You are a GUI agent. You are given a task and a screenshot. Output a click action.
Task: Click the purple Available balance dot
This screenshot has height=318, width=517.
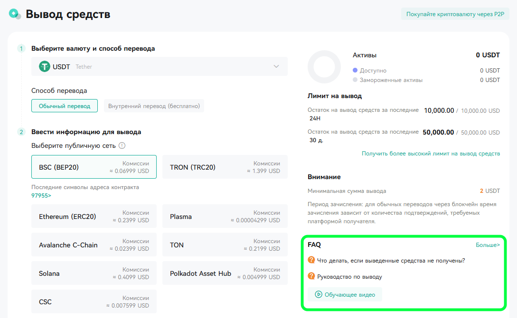click(x=355, y=70)
